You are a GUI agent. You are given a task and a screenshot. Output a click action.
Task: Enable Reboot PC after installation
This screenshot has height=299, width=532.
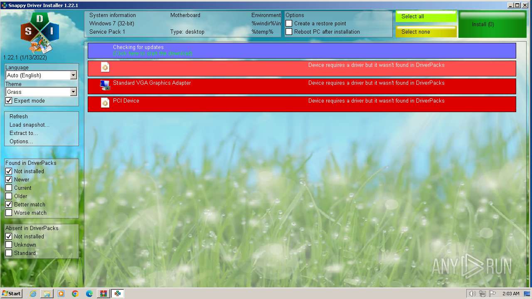[x=289, y=32]
